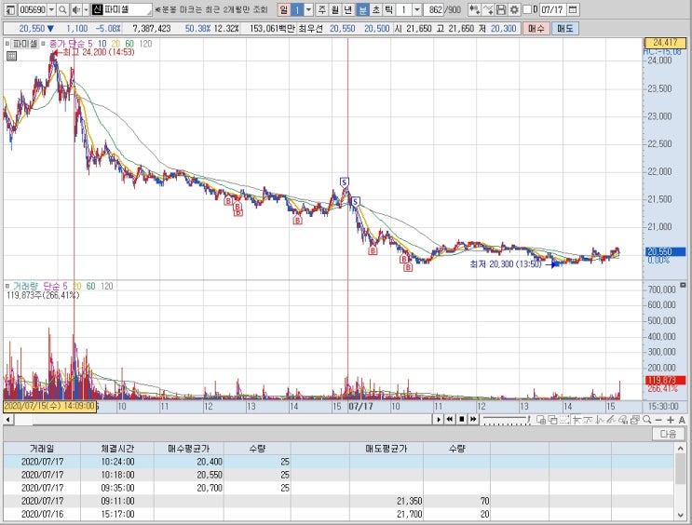Image resolution: width=692 pixels, height=525 pixels.
Task: Click the 매수 buy button
Action: (x=536, y=29)
